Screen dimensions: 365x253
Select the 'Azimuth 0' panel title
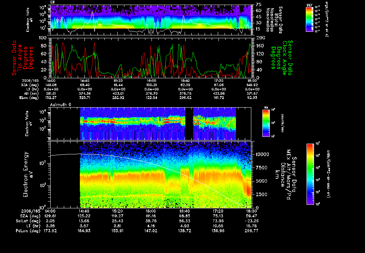pos(61,105)
